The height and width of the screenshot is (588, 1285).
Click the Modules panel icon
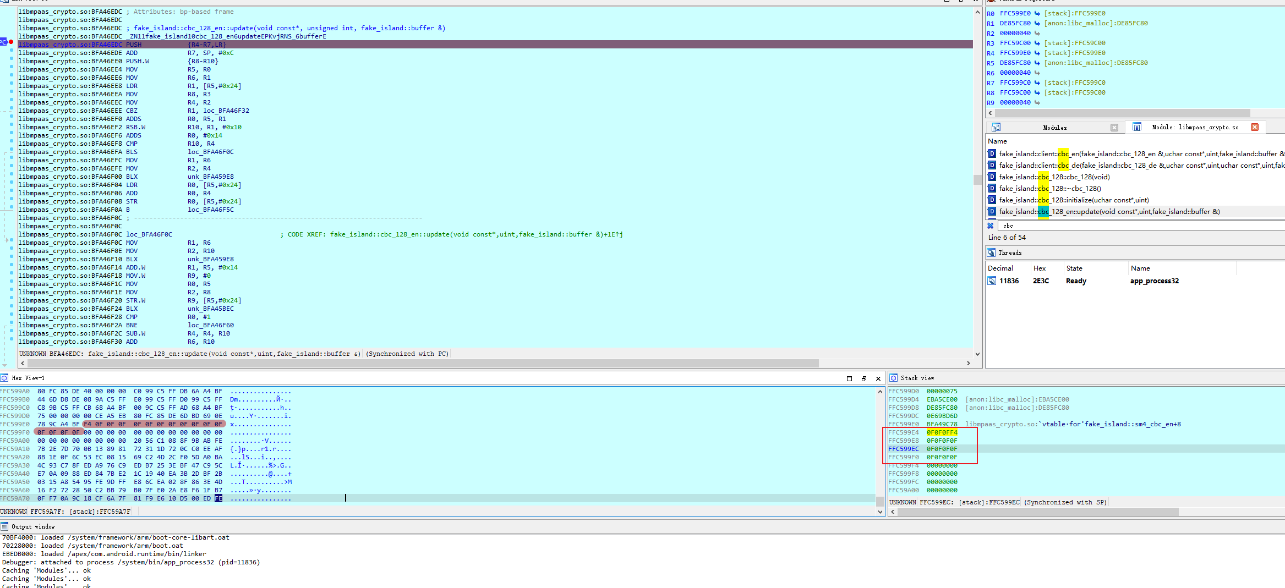(996, 127)
